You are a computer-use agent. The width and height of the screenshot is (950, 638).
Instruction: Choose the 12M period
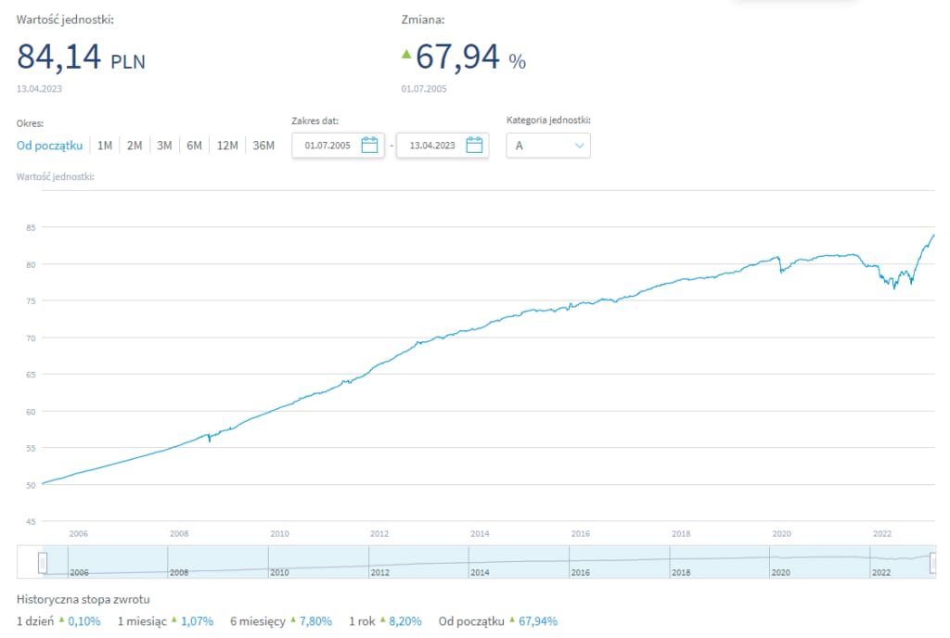coord(227,146)
